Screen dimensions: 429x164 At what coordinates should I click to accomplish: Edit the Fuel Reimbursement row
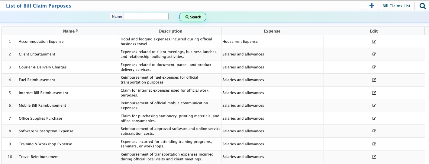(374, 80)
